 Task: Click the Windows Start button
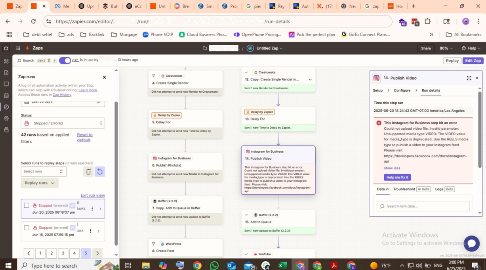click(8, 265)
